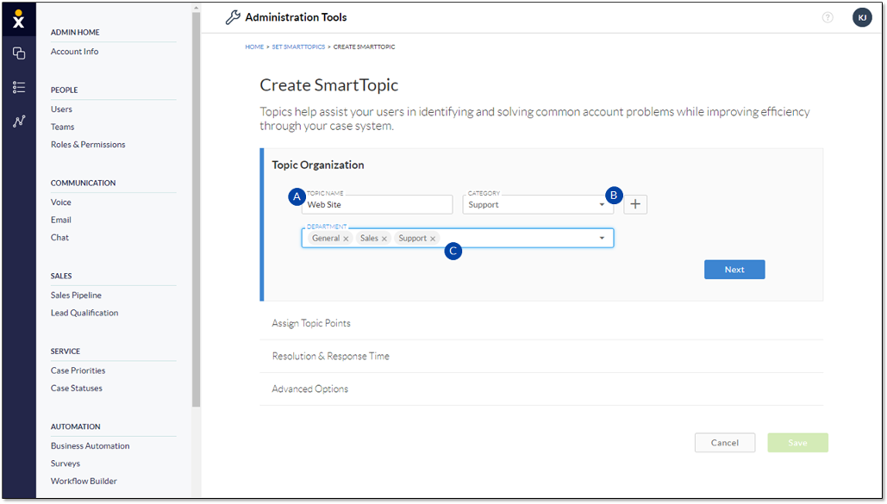Viewport: 887px width, 504px height.
Task: Click the plus icon to add category
Action: 635,204
